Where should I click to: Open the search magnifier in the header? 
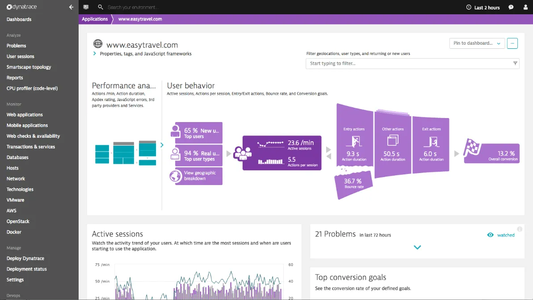(x=101, y=7)
